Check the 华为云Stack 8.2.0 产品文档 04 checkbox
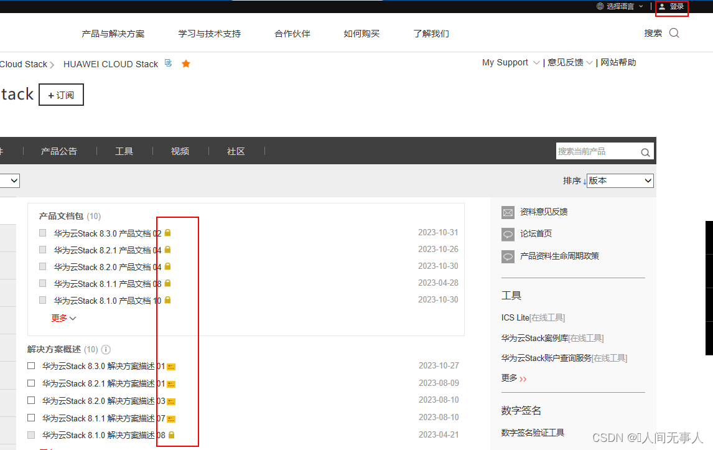The height and width of the screenshot is (450, 713). [43, 266]
